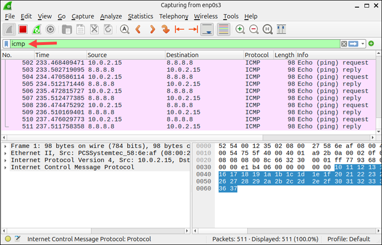Viewport: 382px width, 245px height.
Task: Click Go to specified packet icon
Action: coord(166,30)
